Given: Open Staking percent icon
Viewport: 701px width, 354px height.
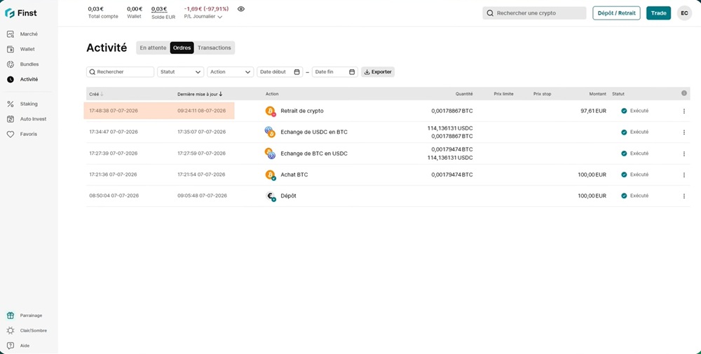Looking at the screenshot, I should point(11,104).
